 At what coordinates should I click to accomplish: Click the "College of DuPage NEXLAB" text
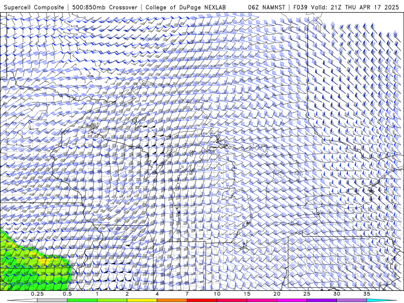[x=185, y=7]
